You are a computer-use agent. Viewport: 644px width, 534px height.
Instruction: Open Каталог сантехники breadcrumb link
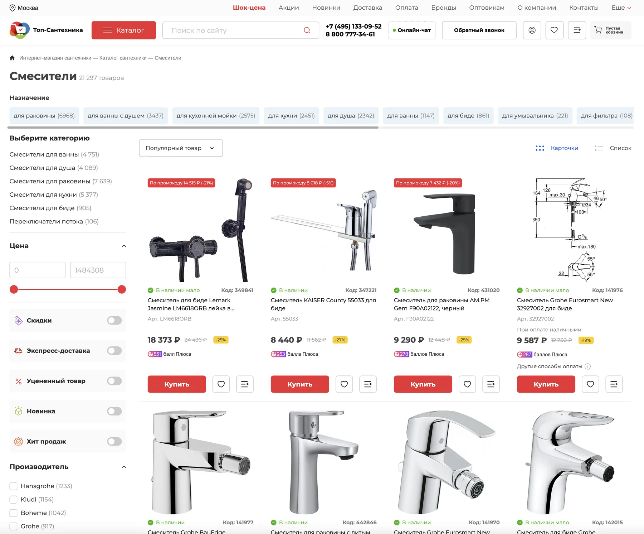[x=123, y=58]
